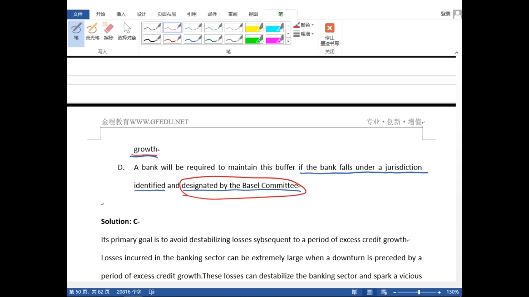Switch to the Insert (插入) tab

121,14
